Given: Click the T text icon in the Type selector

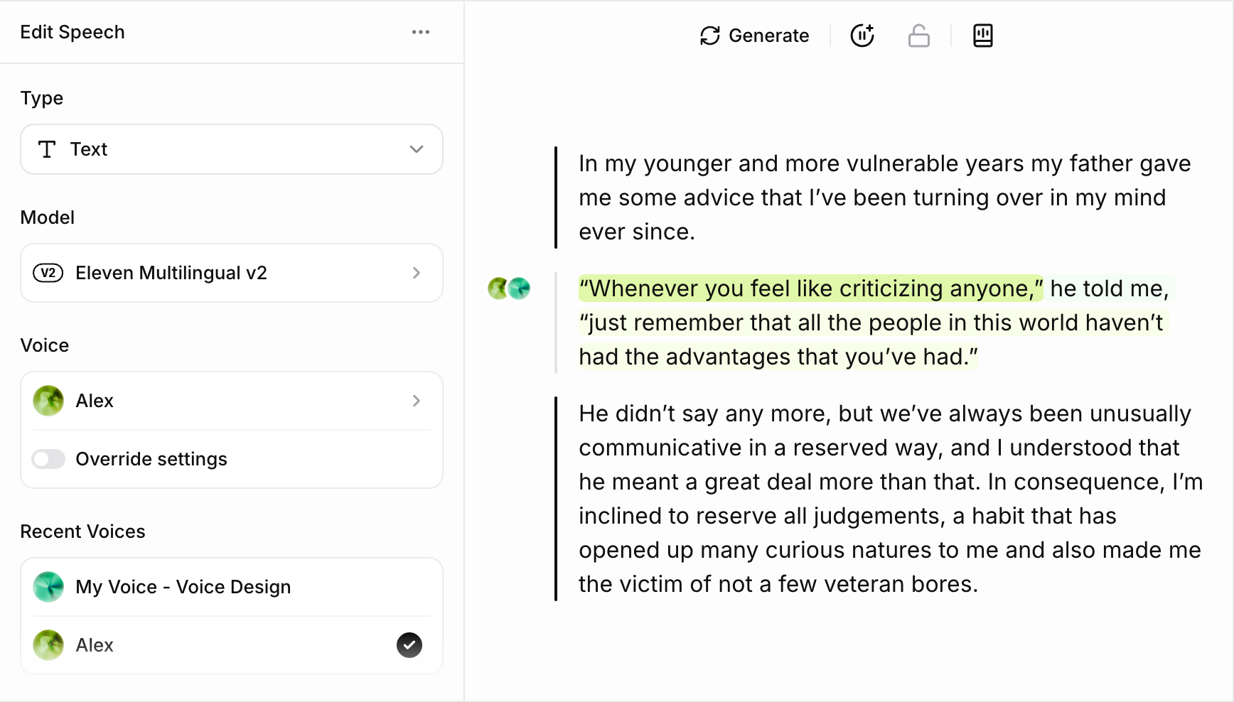Looking at the screenshot, I should [47, 149].
